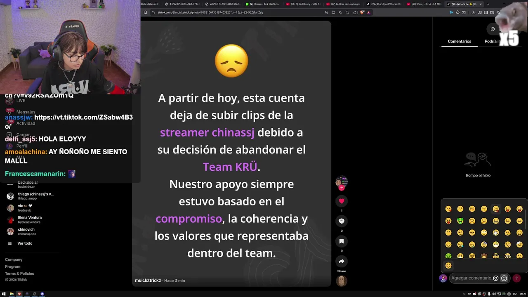Click the link-copy icon above Comentarios

pos(493,29)
